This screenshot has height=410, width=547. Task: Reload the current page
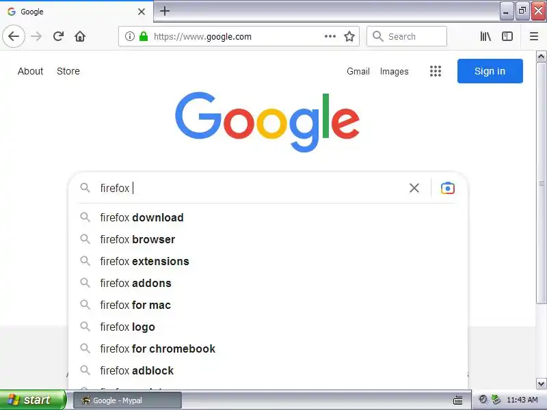coord(58,37)
